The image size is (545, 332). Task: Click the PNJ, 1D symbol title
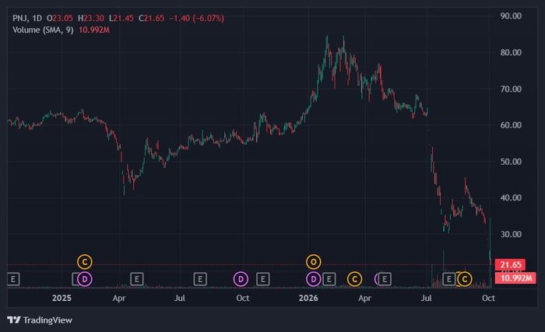27,18
